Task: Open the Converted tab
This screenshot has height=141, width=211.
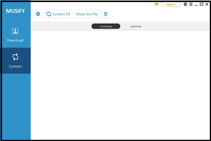Action: [135, 26]
